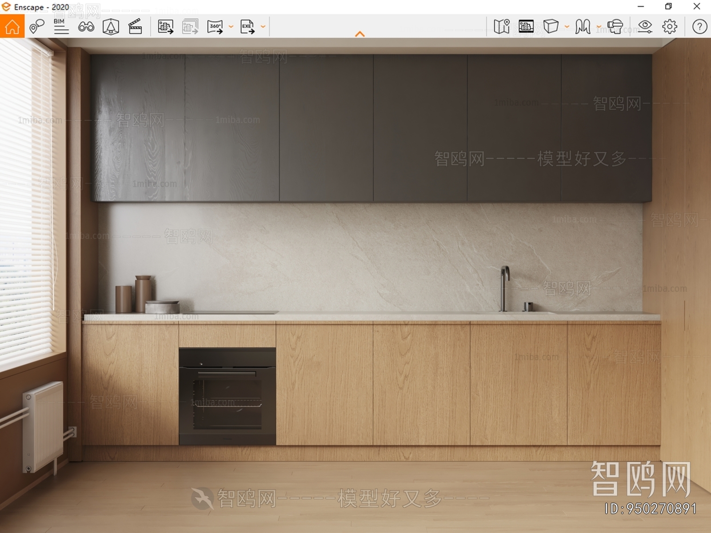This screenshot has width=711, height=533.
Task: Expand the navigation mode dropdown arrow
Action: (599, 27)
